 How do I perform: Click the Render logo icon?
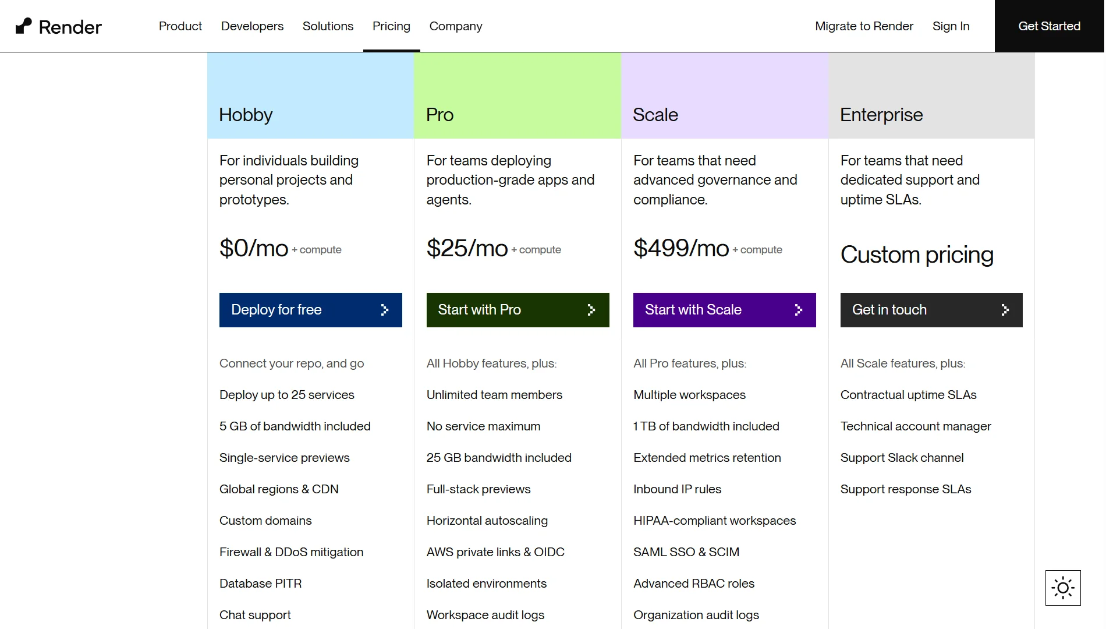pos(23,26)
